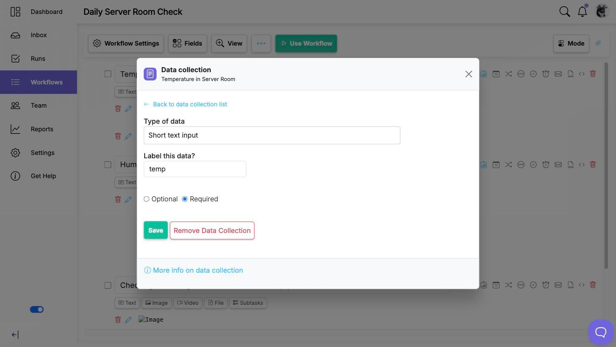Open search with the magnifier icon

(x=565, y=11)
